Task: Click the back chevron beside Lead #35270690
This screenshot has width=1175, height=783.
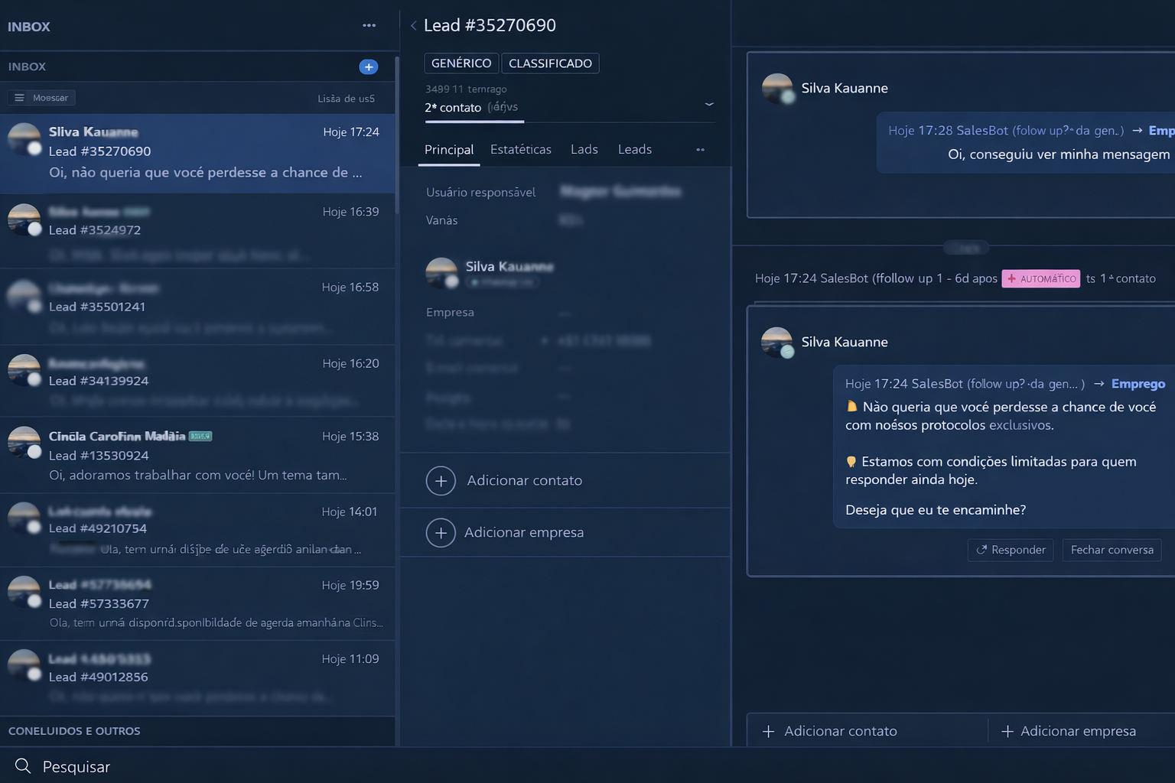Action: tap(413, 25)
